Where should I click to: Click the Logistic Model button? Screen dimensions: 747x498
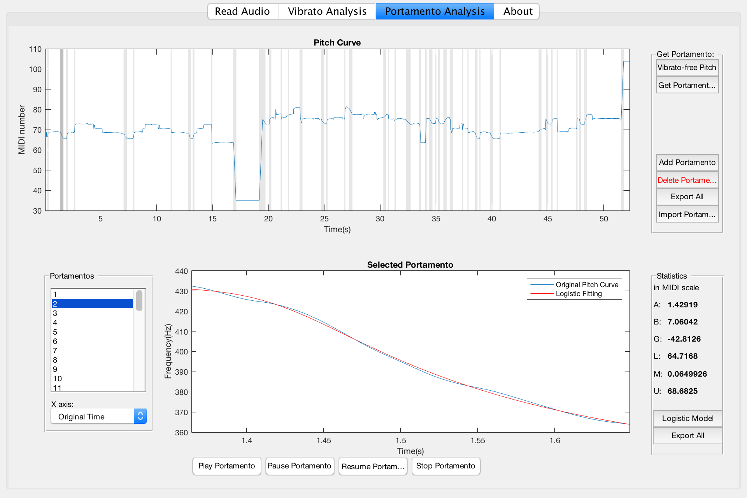pyautogui.click(x=687, y=419)
